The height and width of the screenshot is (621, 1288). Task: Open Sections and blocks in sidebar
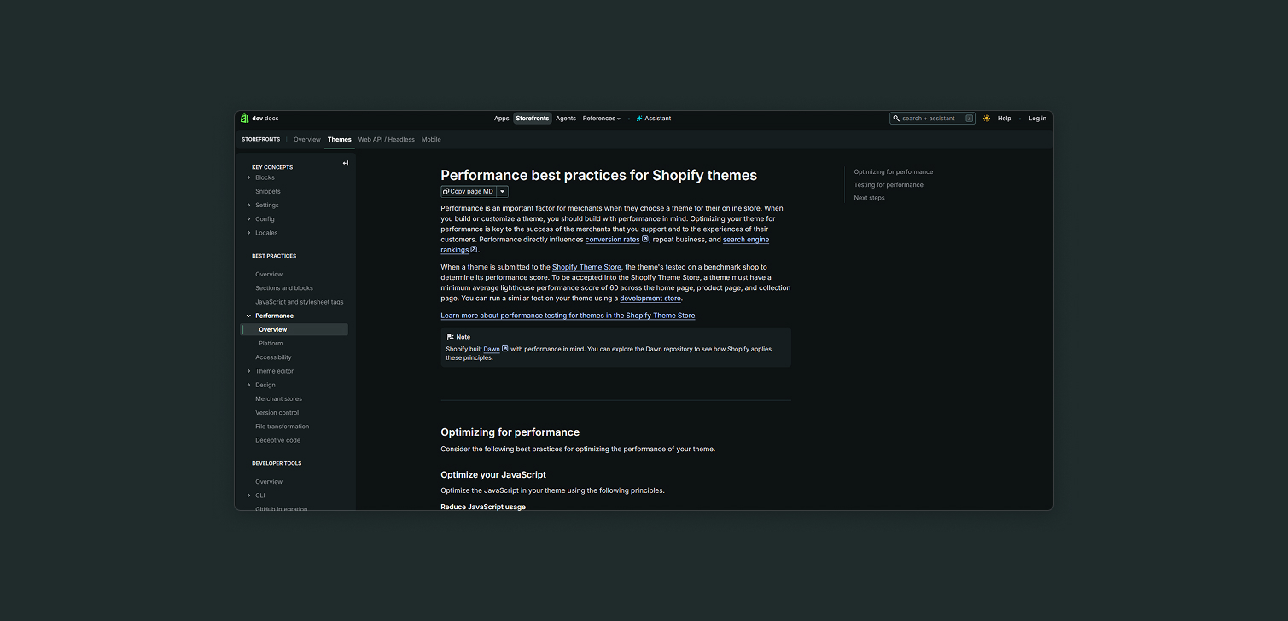(x=284, y=288)
